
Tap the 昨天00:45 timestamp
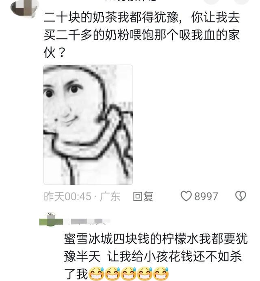tap(67, 196)
